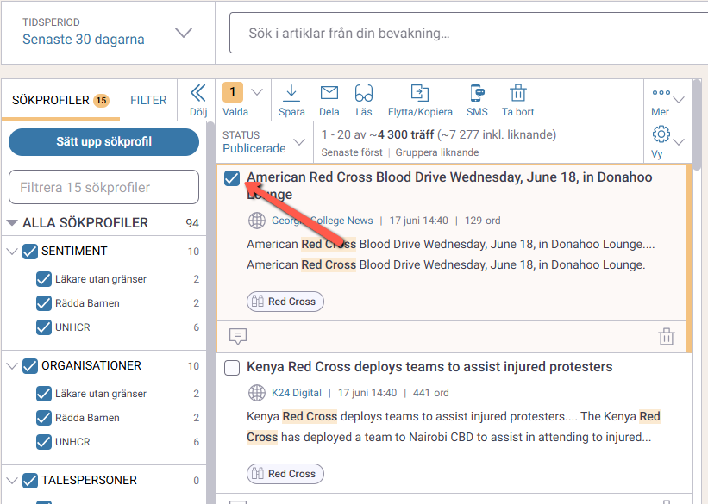This screenshot has width=708, height=504.
Task: Collapse the TALESPERSONER group chevron
Action: click(x=12, y=481)
